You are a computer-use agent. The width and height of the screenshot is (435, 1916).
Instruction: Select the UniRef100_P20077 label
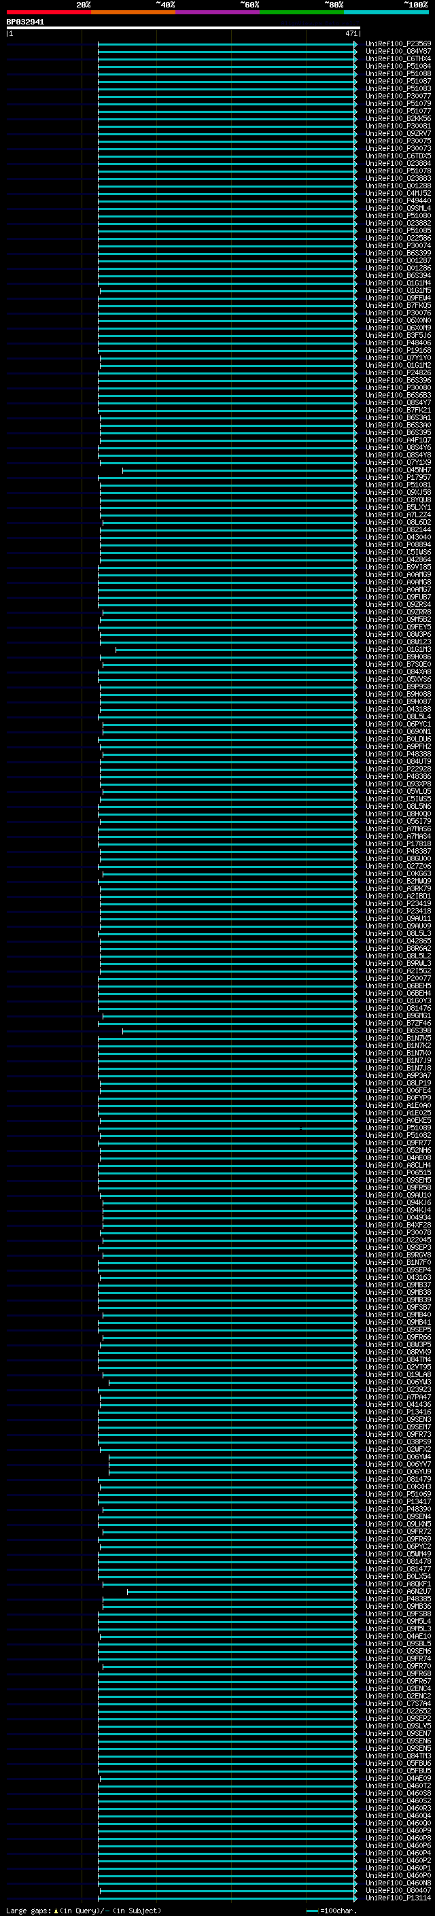[x=398, y=978]
